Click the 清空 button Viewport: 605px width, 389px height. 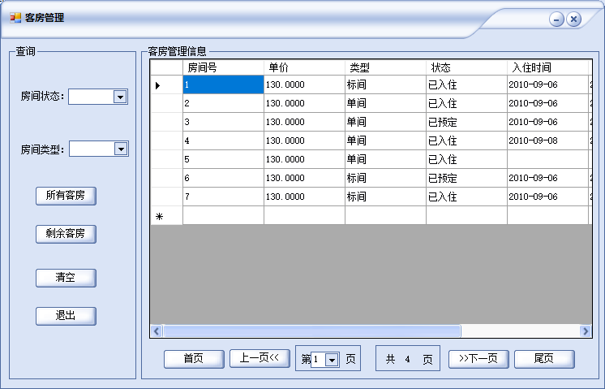(x=66, y=278)
